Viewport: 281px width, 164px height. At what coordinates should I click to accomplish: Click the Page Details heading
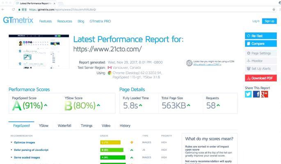click(132, 89)
